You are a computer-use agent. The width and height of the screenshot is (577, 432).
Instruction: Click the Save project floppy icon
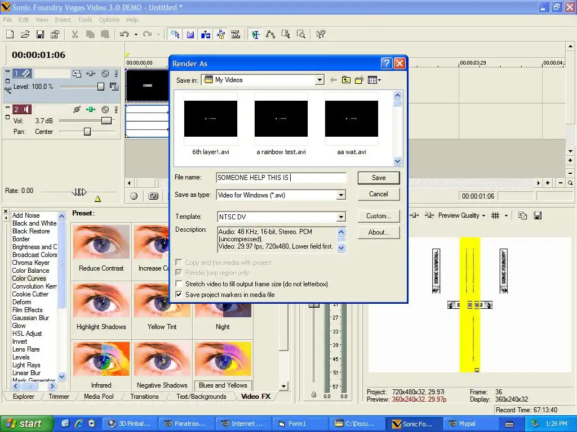click(x=40, y=34)
